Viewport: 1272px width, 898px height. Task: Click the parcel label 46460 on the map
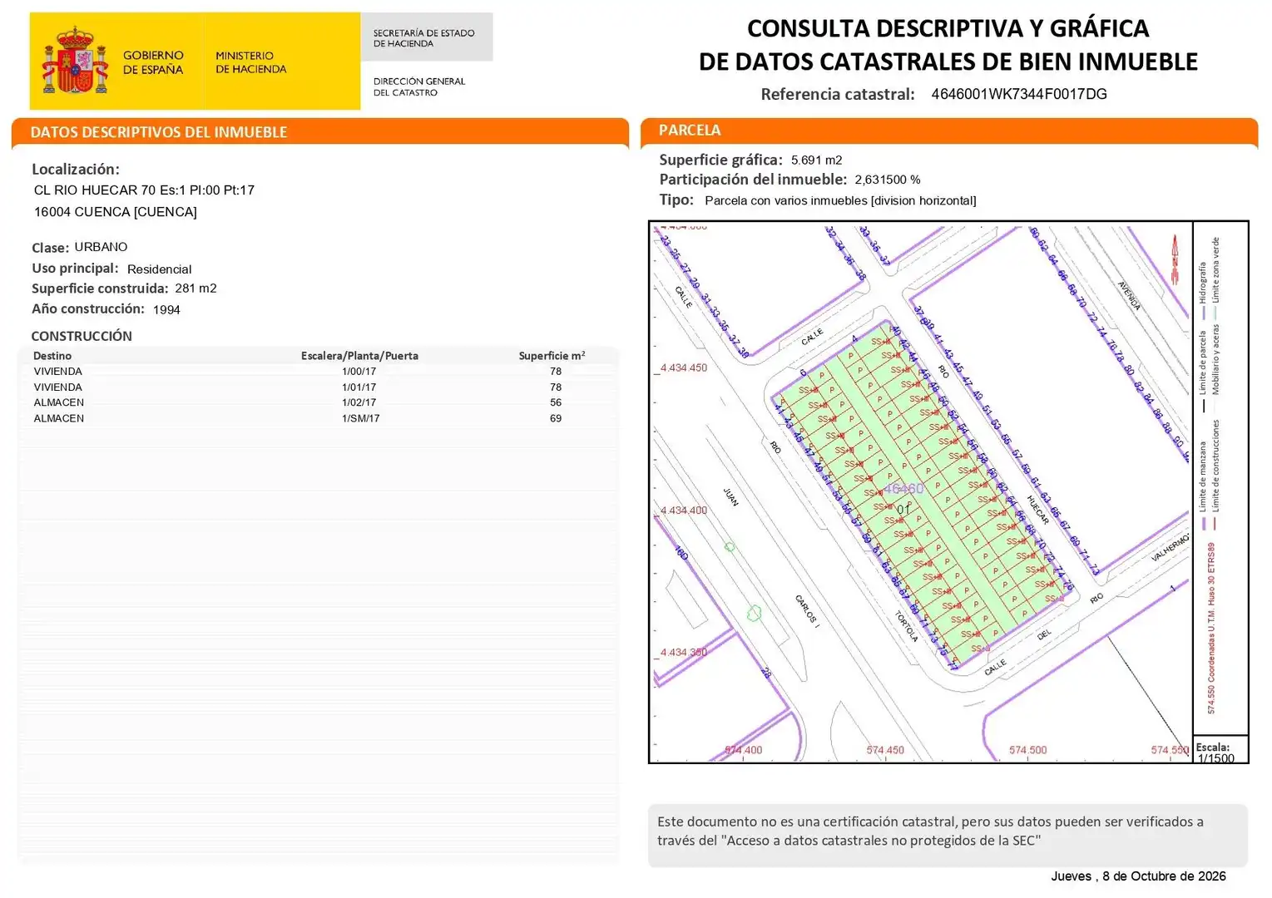[x=903, y=489]
